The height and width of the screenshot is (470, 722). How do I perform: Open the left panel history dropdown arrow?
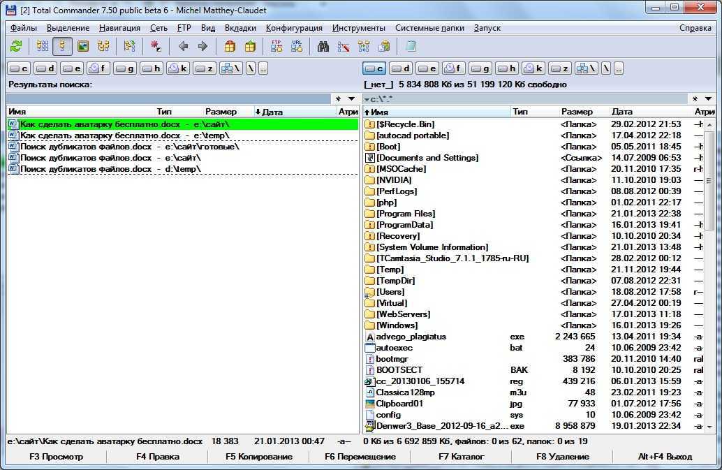click(351, 98)
